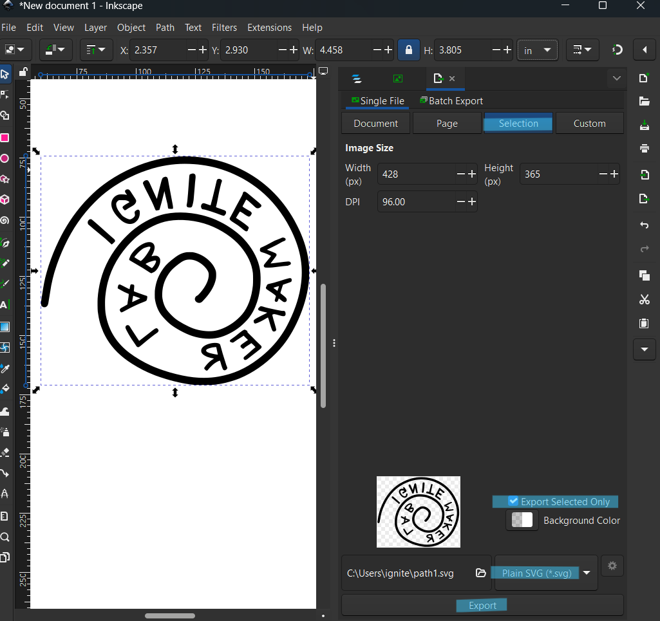Open the units 'in' dropdown

pyautogui.click(x=537, y=50)
